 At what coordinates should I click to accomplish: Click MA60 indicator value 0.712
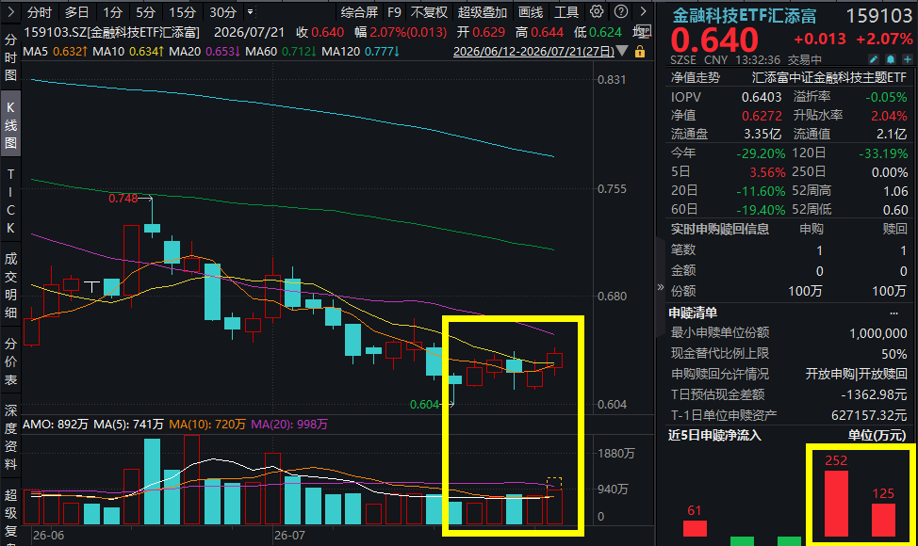299,52
